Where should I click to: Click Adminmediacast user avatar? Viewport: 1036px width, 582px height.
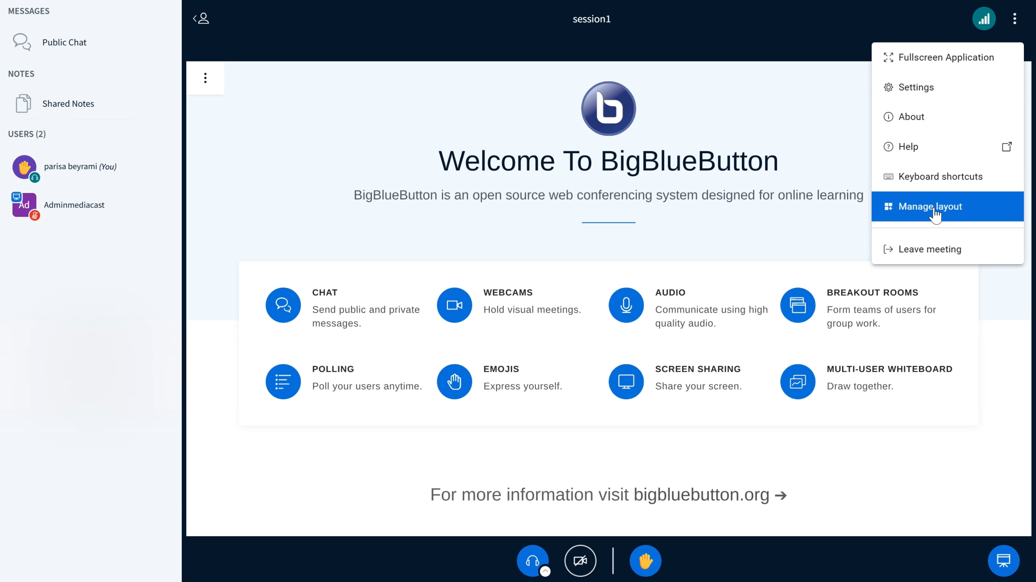[24, 205]
